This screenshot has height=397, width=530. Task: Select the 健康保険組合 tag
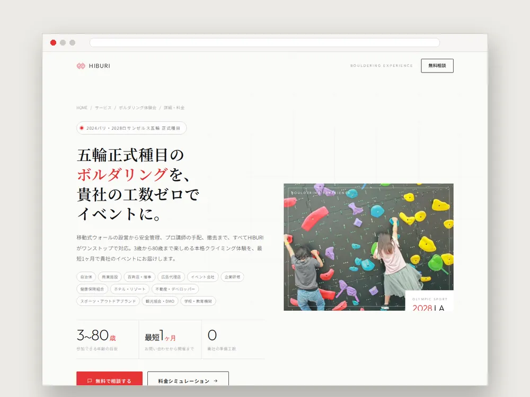[92, 289]
